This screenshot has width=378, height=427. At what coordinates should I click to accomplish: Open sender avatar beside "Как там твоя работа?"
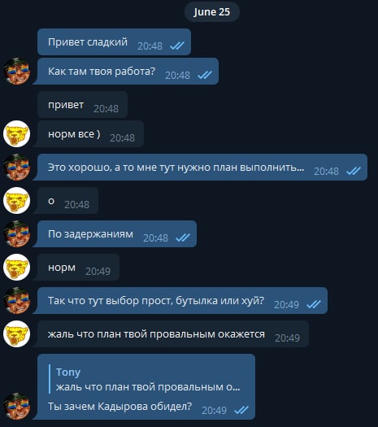pyautogui.click(x=17, y=71)
